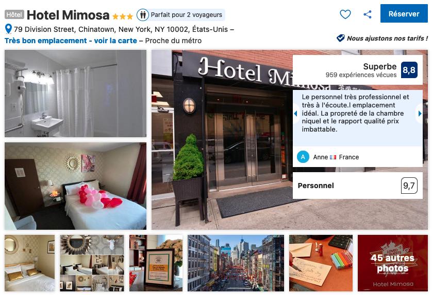The width and height of the screenshot is (432, 295).
Task: Open '45 autres photos' gallery tile
Action: click(x=393, y=263)
